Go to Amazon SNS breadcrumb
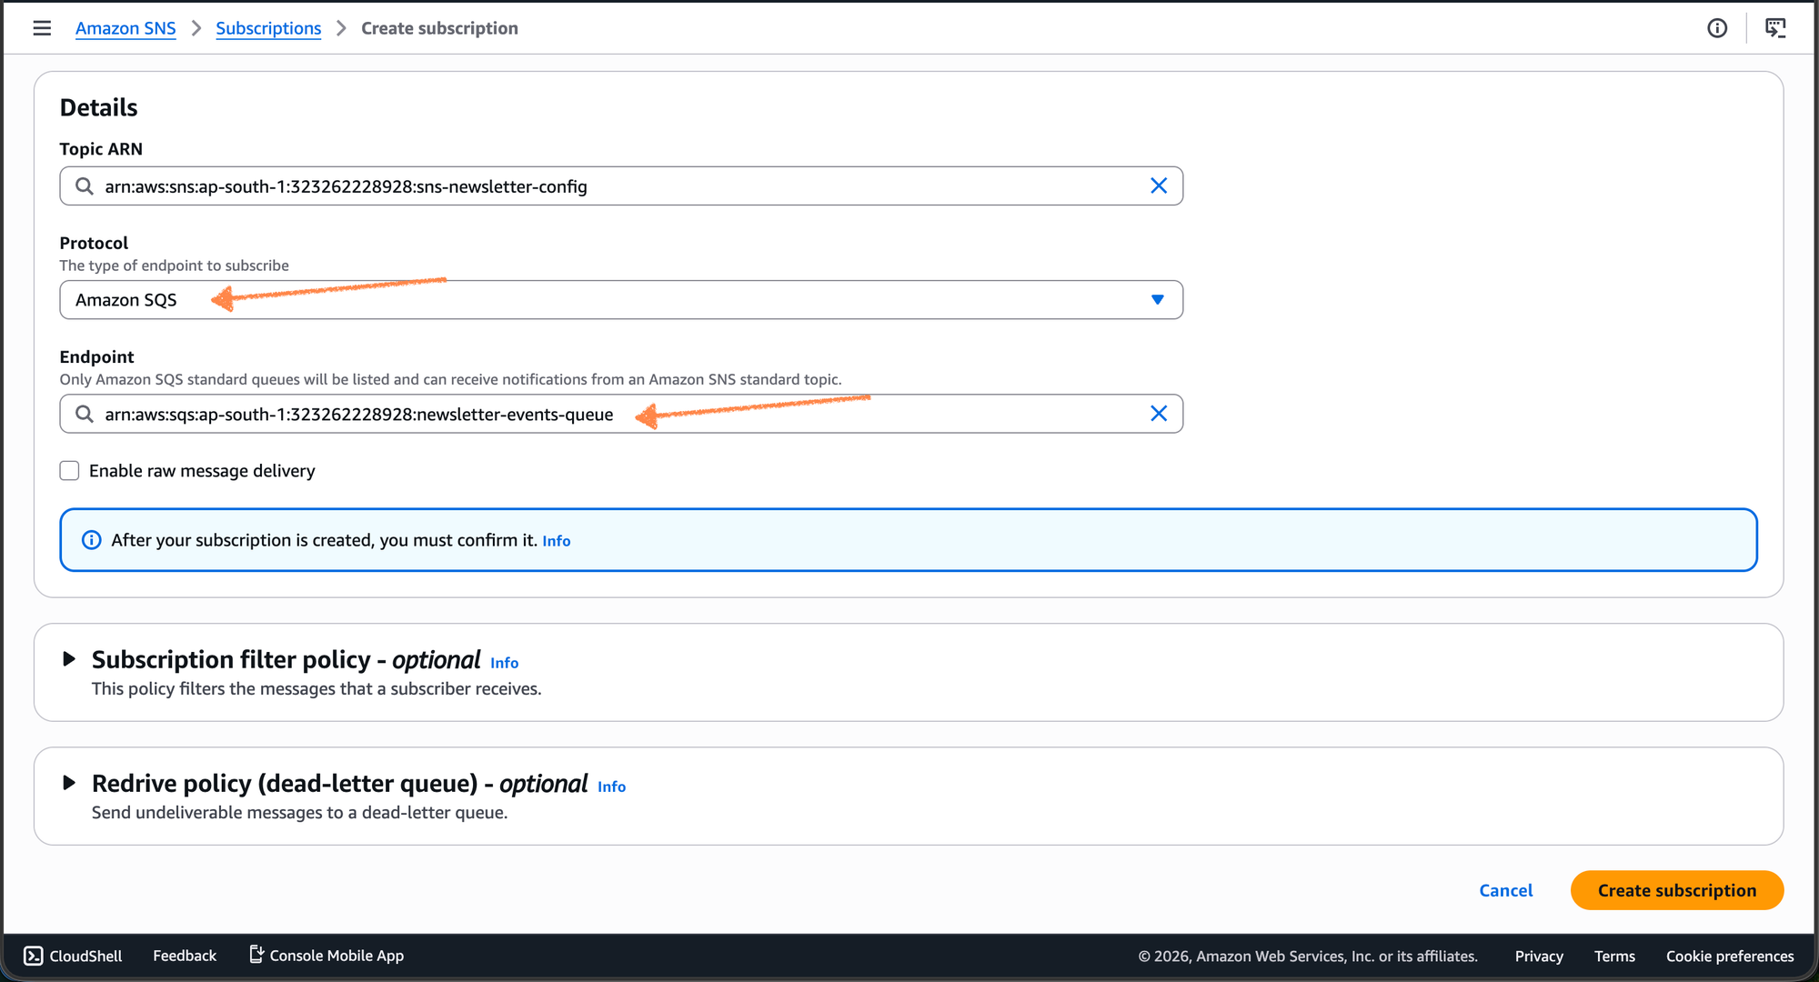Image resolution: width=1819 pixels, height=982 pixels. [126, 28]
